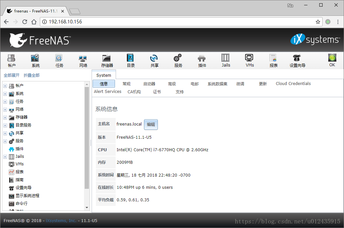Switch to the 常规 general tab
Screen dimensions: 344x228
tap(127, 84)
